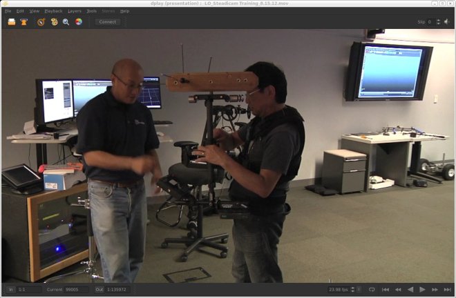Open the color wheel tool
The image size is (456, 298).
pyautogui.click(x=79, y=22)
